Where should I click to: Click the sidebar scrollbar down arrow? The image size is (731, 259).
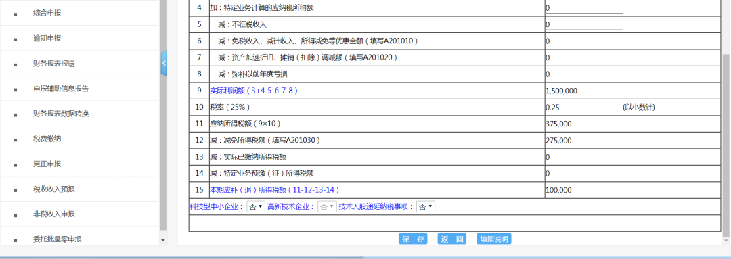[162, 240]
